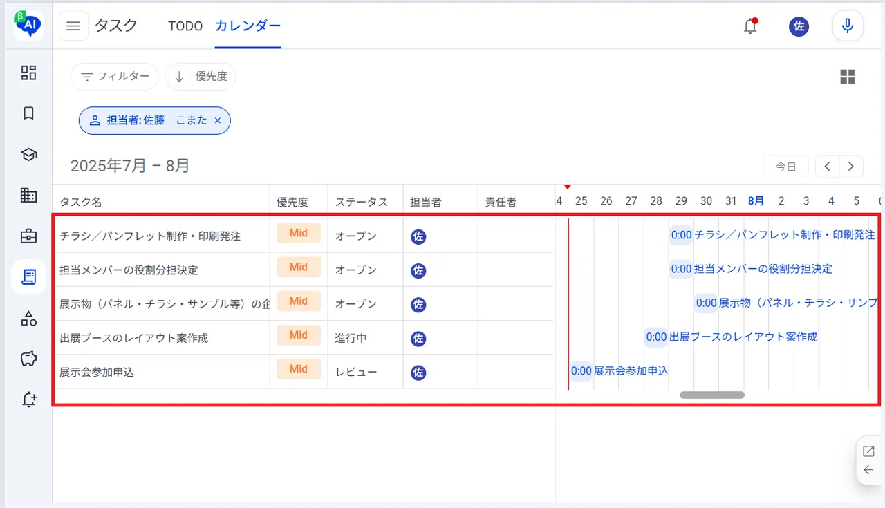The image size is (885, 508).
Task: Open task 出展ブースのレイアウト案作成 in task list
Action: (134, 338)
